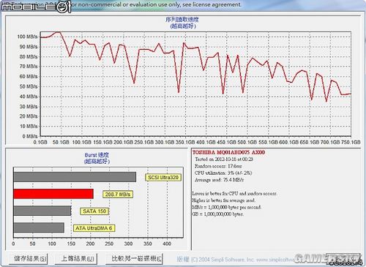Click the ATA UltraDMA 6 yellow label
Image resolution: width=366 pixels, height=267 pixels.
click(x=94, y=228)
